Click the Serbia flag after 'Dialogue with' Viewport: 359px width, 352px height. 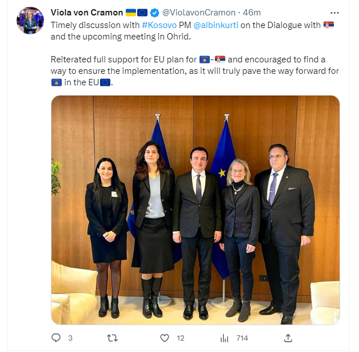pyautogui.click(x=329, y=25)
